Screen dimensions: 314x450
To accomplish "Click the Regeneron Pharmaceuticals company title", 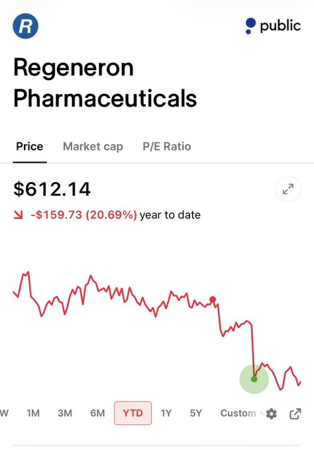I will (105, 83).
